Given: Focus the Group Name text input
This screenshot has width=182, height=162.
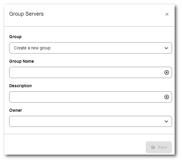Looking at the screenshot, I should pos(86,72).
